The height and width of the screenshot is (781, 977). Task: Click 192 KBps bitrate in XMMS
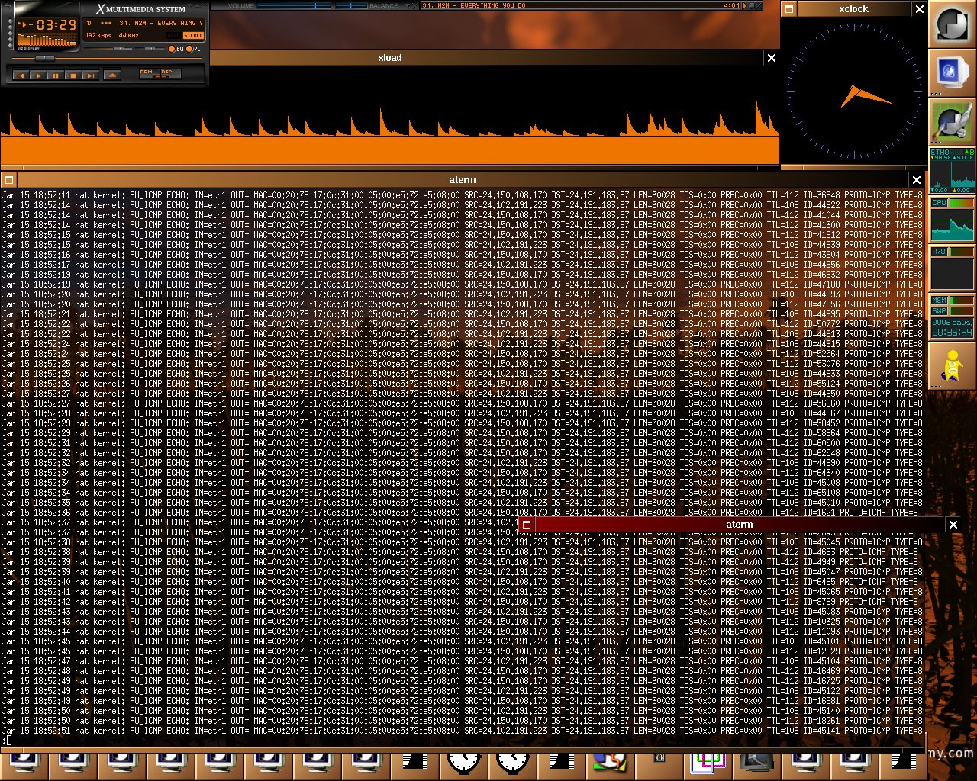[x=98, y=35]
